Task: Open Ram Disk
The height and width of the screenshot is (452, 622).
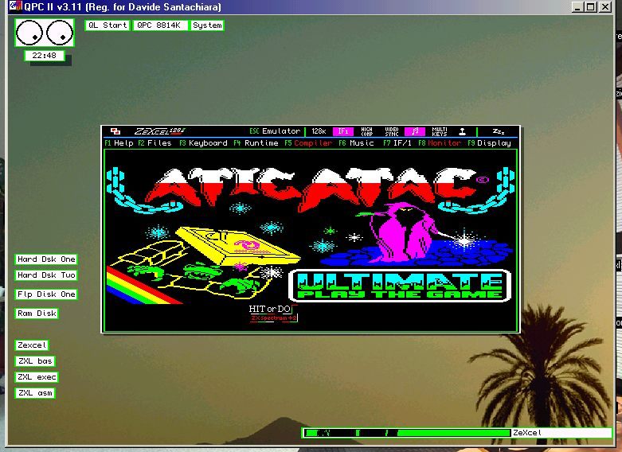Action: [37, 314]
